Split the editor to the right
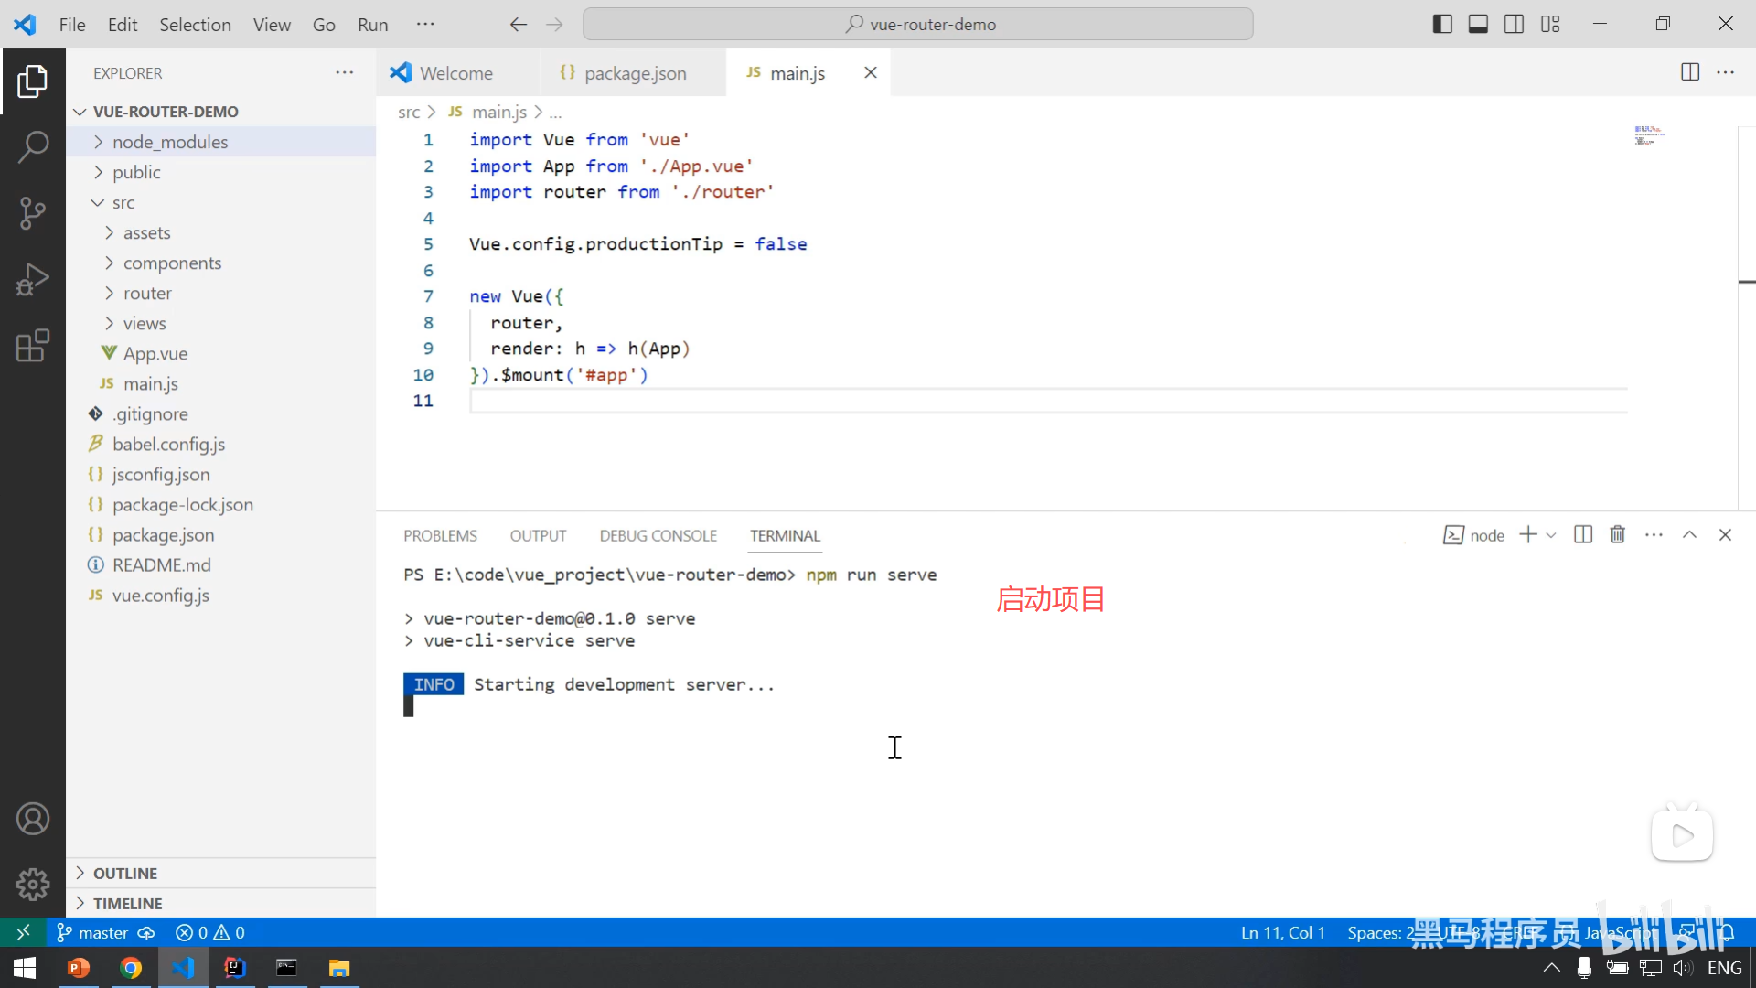The image size is (1756, 988). tap(1690, 72)
